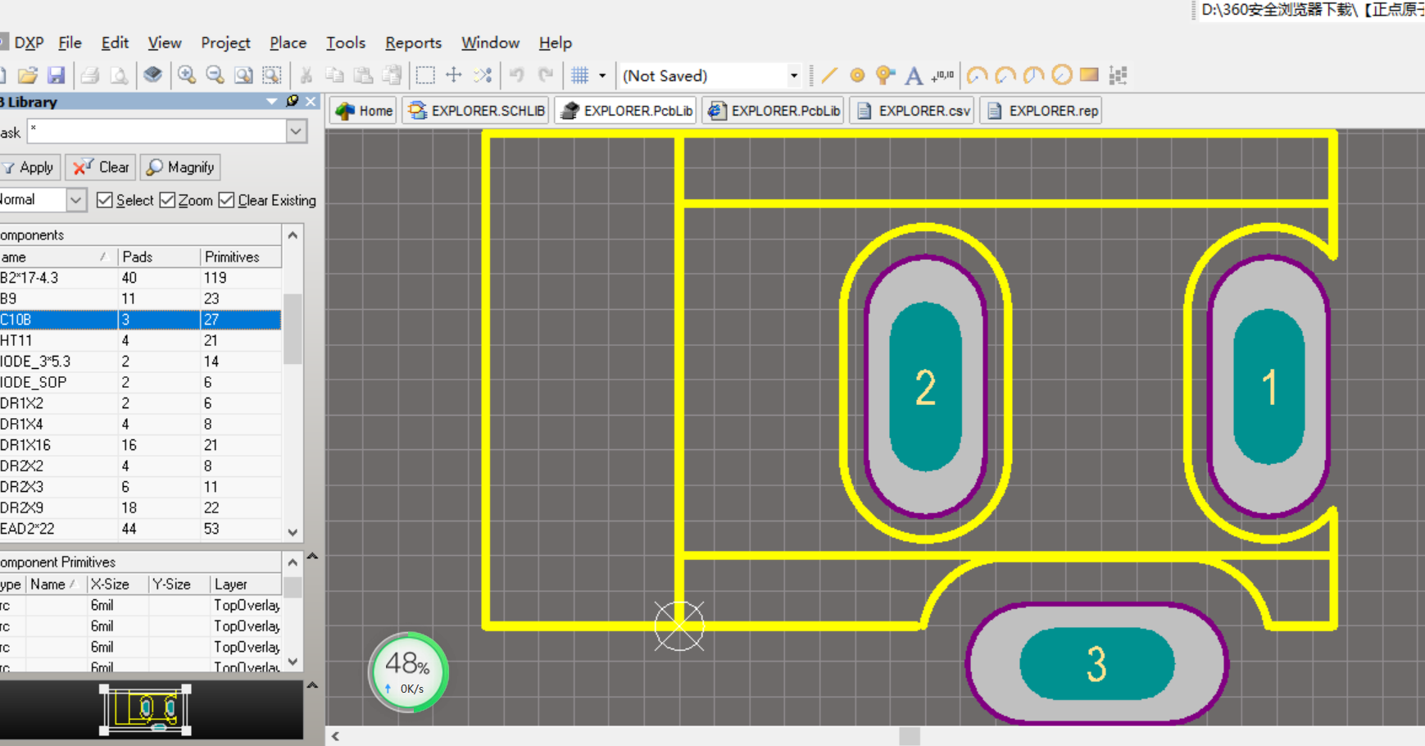Place a coordinate marker
This screenshot has width=1425, height=746.
click(x=942, y=75)
